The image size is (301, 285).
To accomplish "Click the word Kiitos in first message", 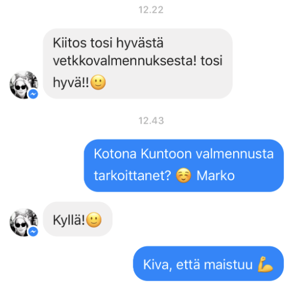I will click(x=69, y=43).
